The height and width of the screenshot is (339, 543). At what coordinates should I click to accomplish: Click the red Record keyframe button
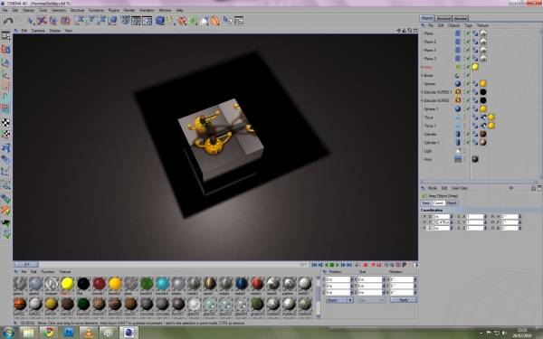(365, 265)
